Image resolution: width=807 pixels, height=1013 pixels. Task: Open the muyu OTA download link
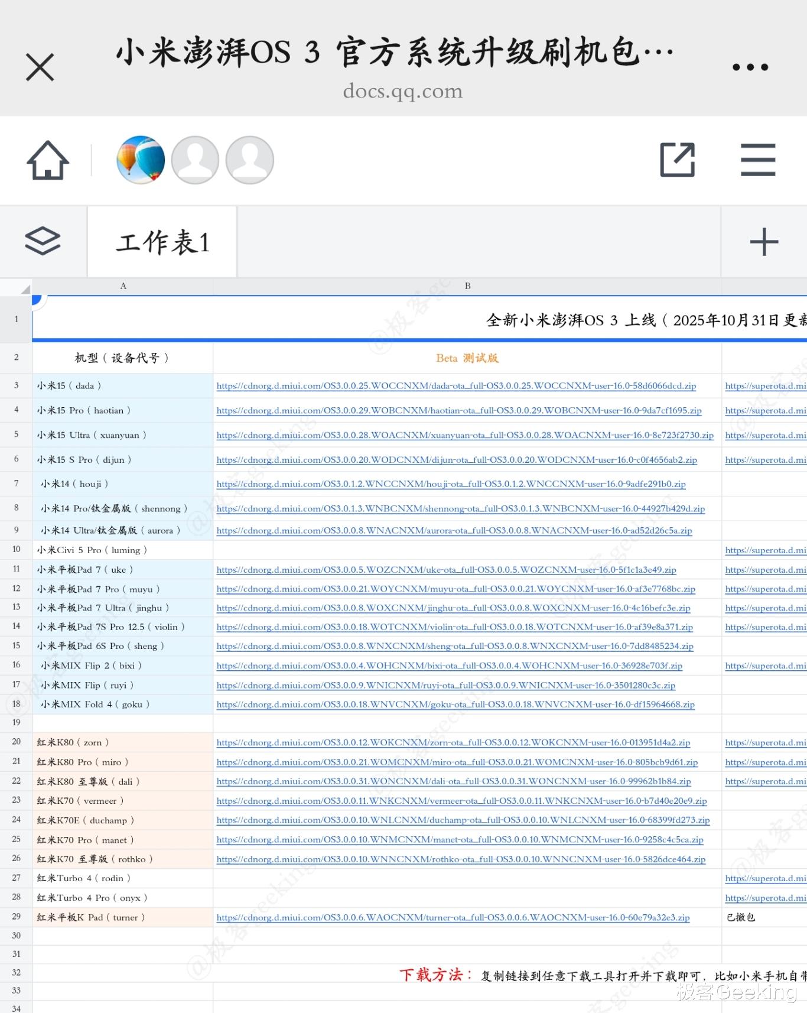455,589
